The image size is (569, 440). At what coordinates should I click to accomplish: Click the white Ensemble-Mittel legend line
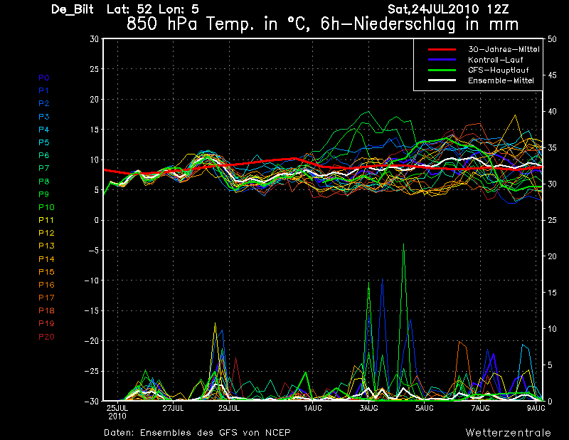442,80
